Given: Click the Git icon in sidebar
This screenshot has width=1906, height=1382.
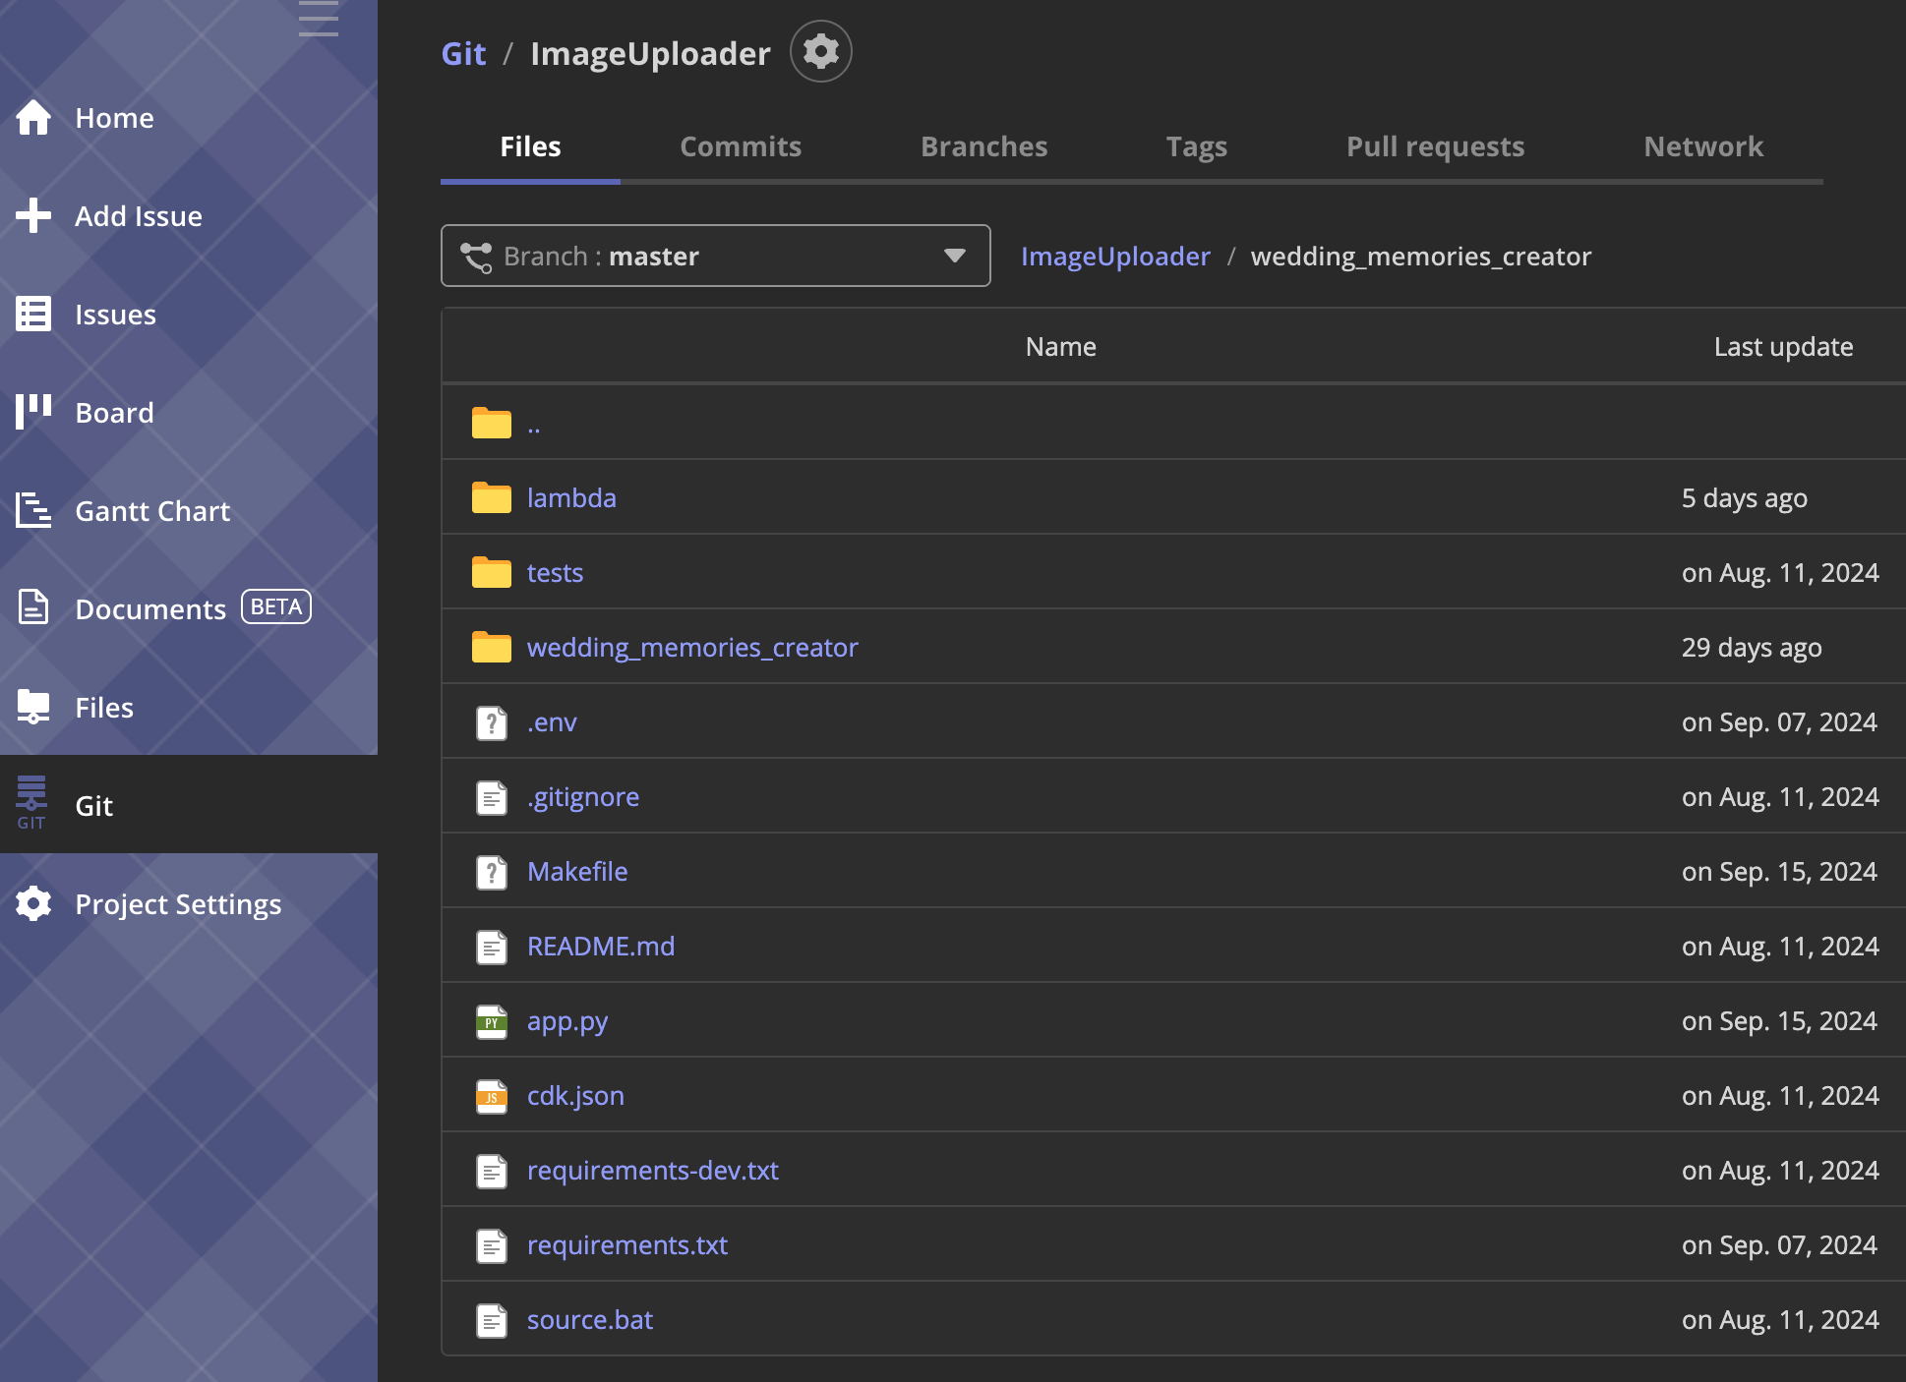Looking at the screenshot, I should [31, 802].
